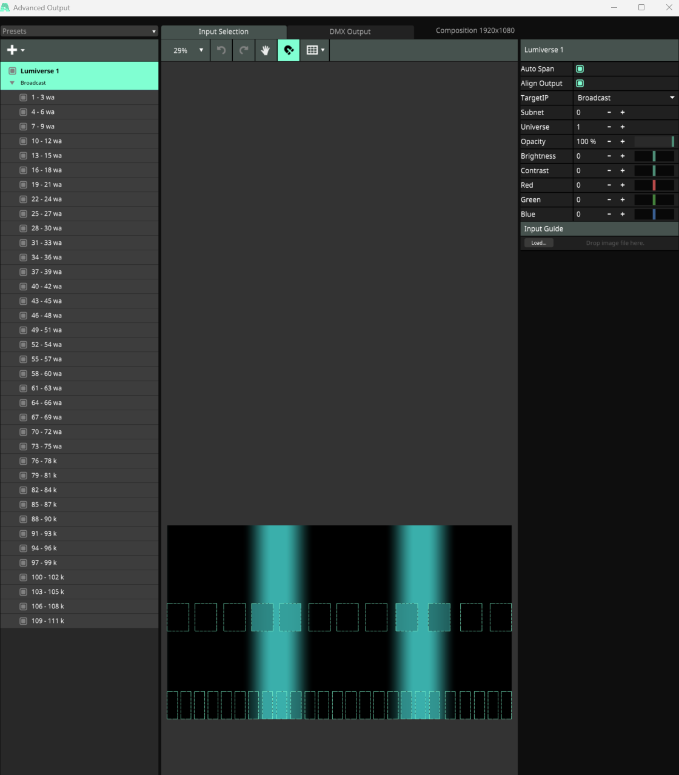Toggle the snapping magnet tool

289,50
